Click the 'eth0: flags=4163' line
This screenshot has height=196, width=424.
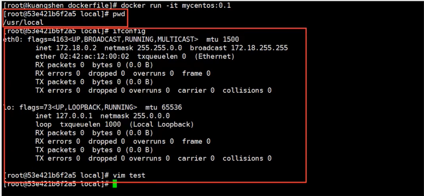pos(121,40)
